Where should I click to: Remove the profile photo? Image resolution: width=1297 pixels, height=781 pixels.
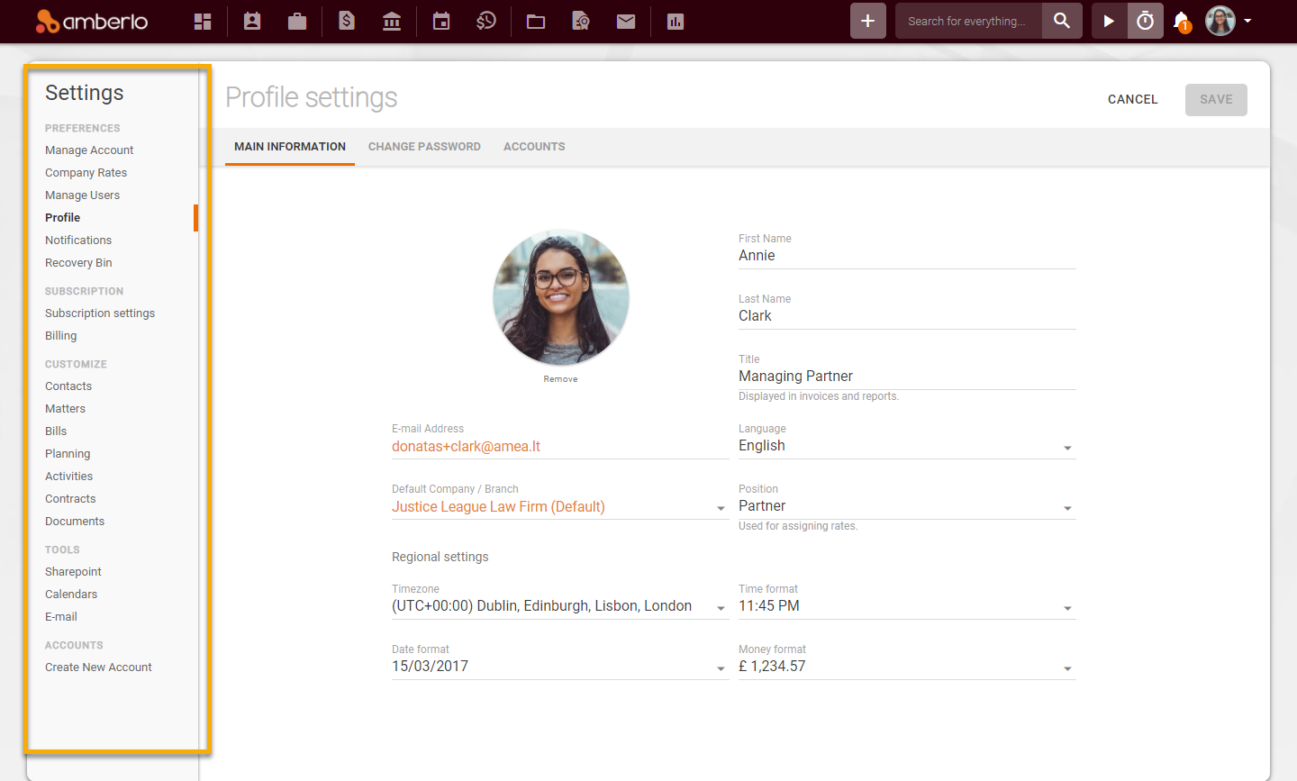tap(560, 379)
